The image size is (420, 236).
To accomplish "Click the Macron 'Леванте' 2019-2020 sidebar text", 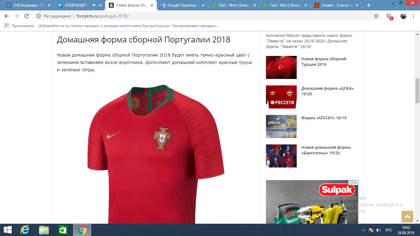I will (309, 41).
